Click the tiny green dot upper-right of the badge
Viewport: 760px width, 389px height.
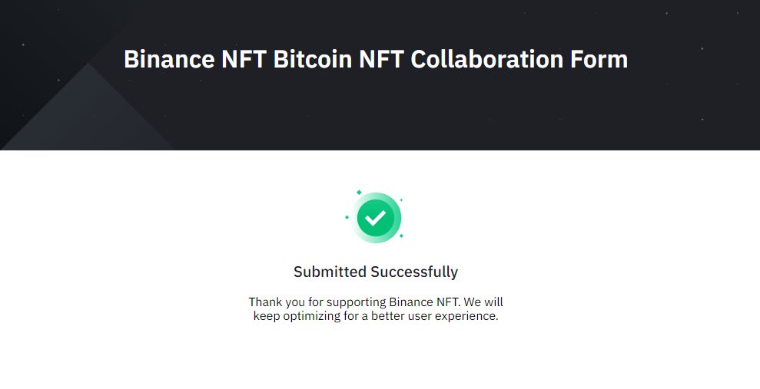pos(401,199)
